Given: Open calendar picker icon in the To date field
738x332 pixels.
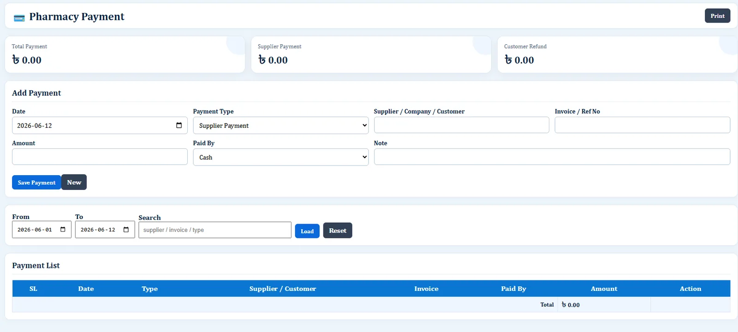Looking at the screenshot, I should tap(126, 229).
